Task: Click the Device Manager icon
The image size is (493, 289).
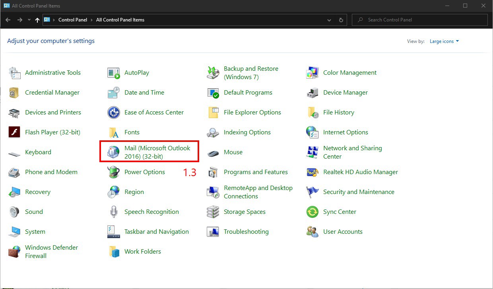Action: pyautogui.click(x=312, y=93)
